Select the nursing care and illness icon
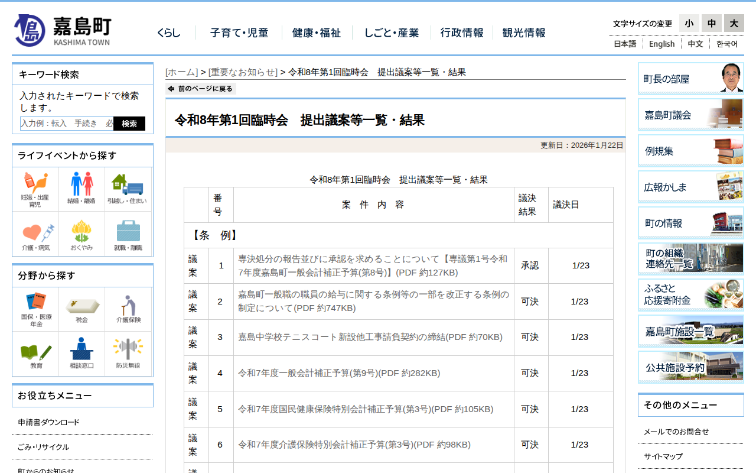756x473 pixels. [35, 235]
